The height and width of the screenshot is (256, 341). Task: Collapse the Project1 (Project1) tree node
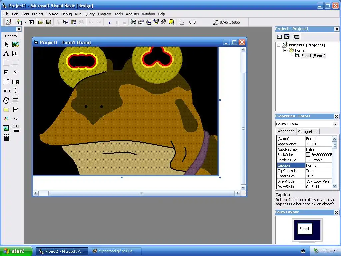(x=279, y=45)
